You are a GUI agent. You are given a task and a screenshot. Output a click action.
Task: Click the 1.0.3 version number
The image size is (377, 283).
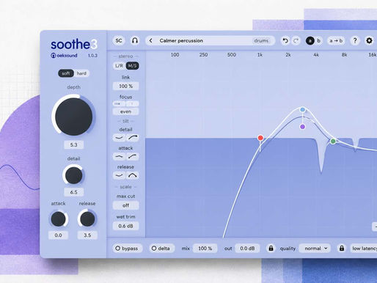click(x=92, y=56)
